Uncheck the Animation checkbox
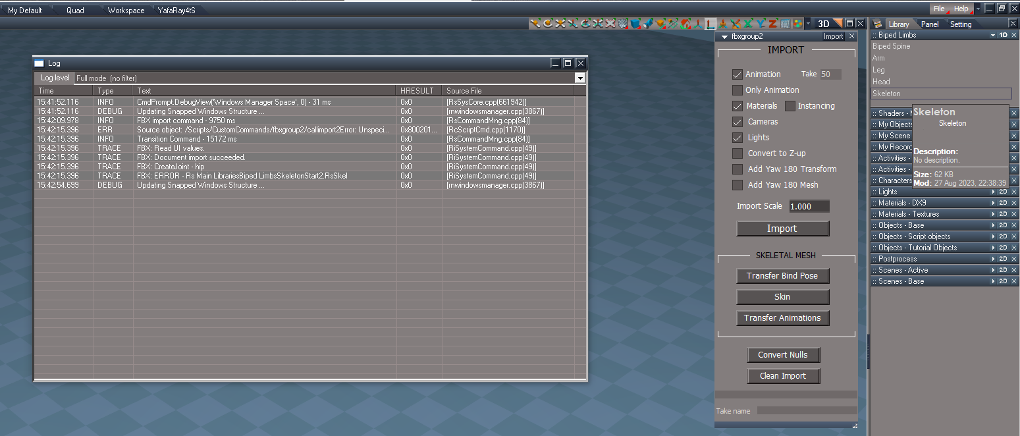This screenshot has width=1020, height=436. (738, 74)
